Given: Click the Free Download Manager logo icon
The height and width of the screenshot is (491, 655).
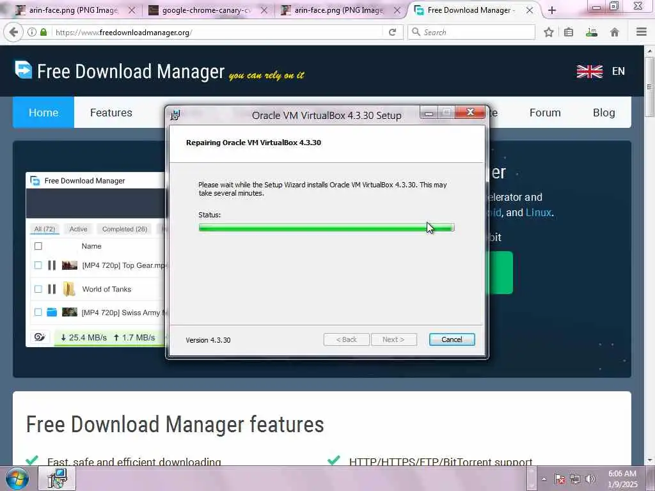Looking at the screenshot, I should [x=24, y=70].
